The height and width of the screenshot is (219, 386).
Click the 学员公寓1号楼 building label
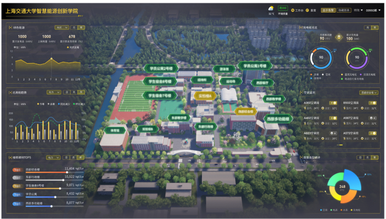[255, 66]
